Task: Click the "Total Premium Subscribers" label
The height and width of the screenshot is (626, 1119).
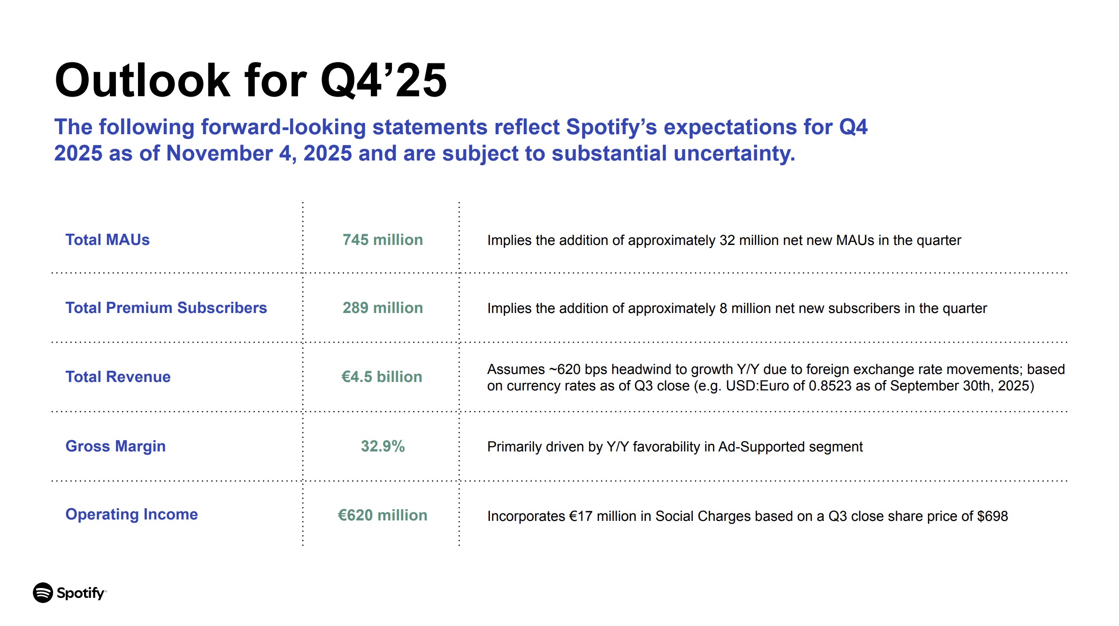Action: (166, 308)
